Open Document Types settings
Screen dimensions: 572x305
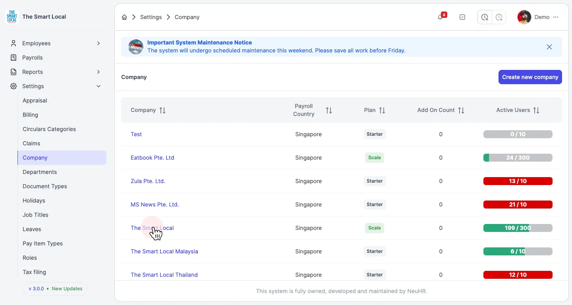(62, 186)
